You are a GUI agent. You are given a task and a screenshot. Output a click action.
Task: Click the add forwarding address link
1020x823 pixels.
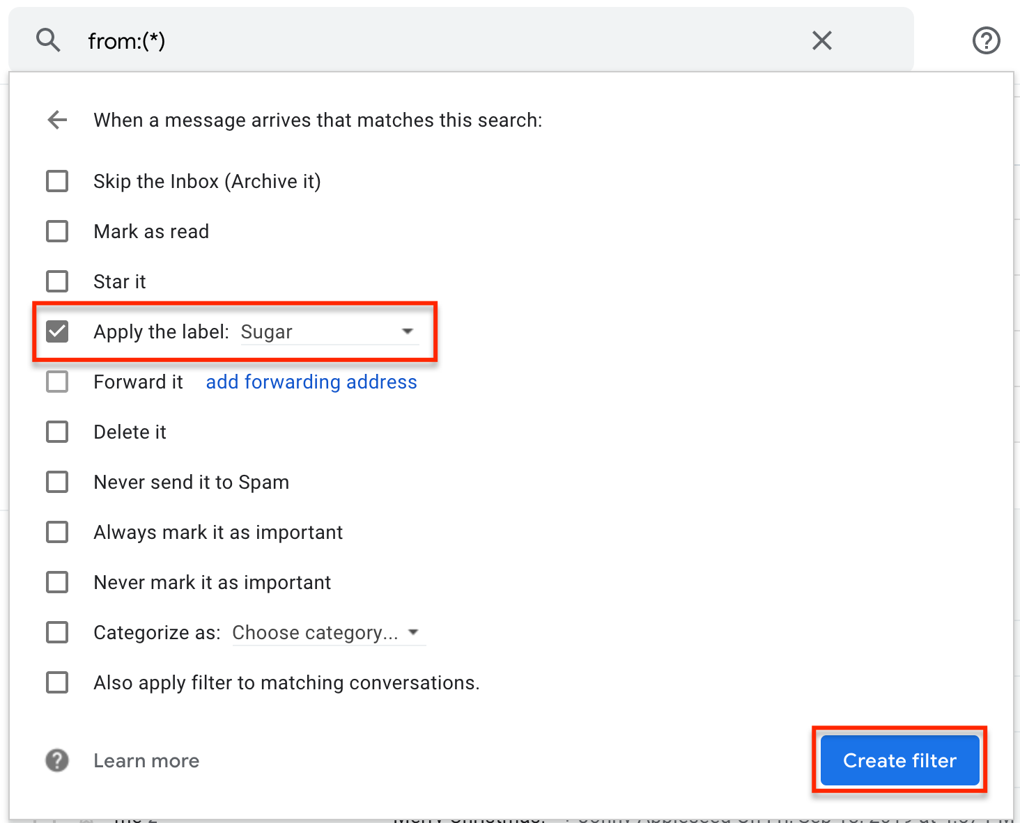311,382
